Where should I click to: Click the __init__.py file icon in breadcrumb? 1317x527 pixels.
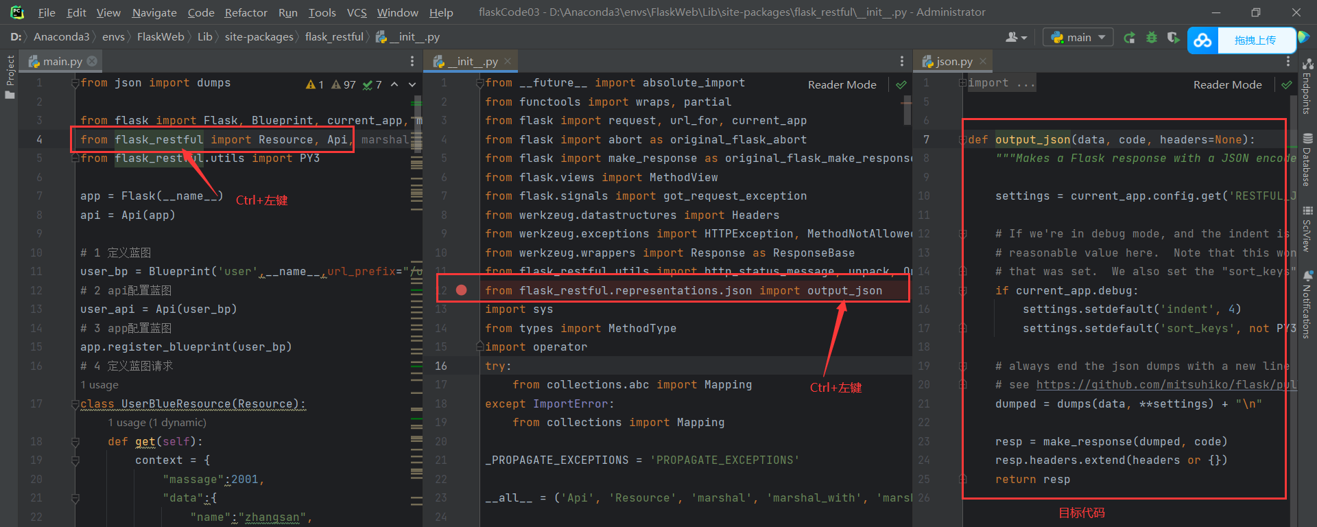(x=381, y=37)
